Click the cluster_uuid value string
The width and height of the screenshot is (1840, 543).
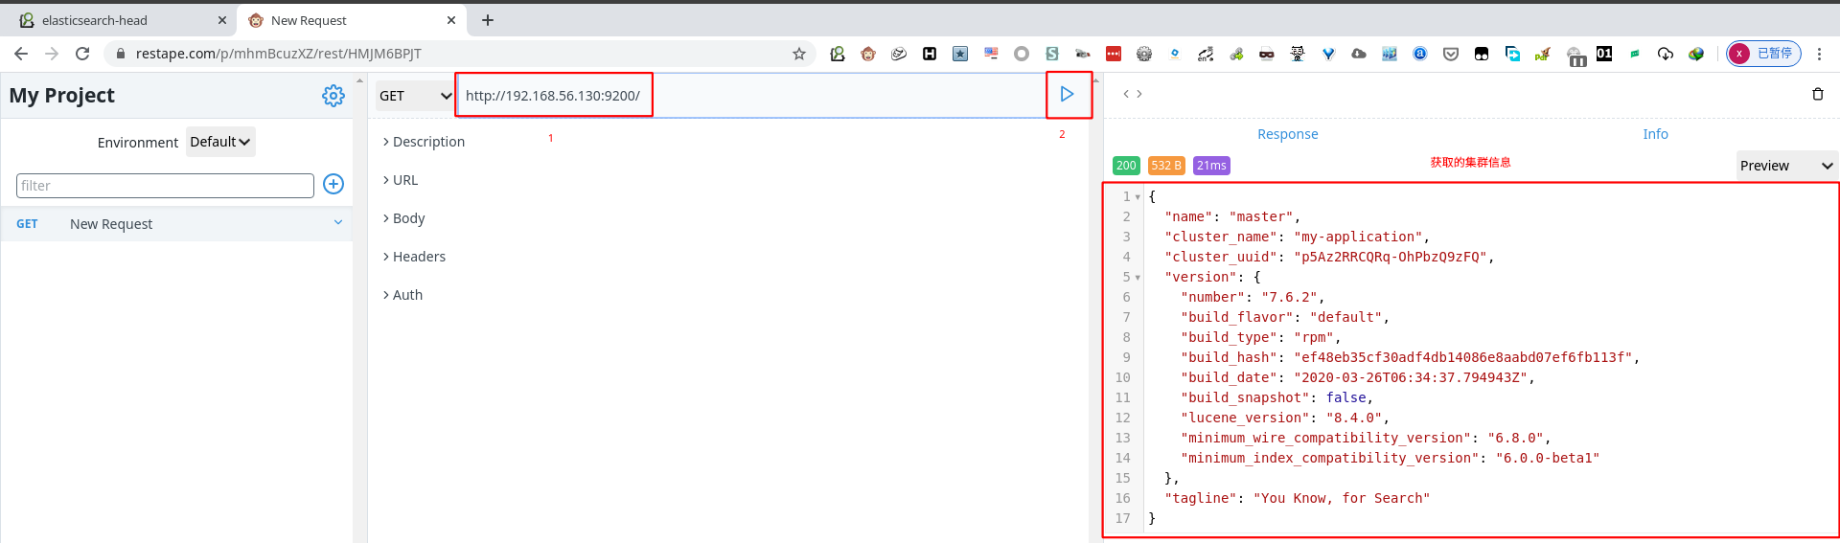(x=1391, y=257)
